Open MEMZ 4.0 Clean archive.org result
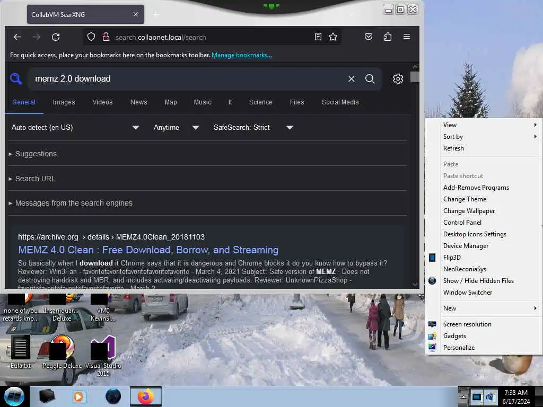543x407 pixels. (148, 250)
